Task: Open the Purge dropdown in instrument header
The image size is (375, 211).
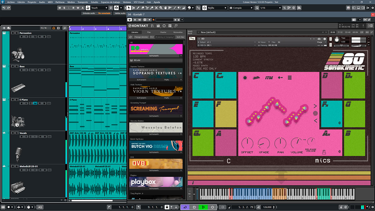Action: [x=322, y=42]
